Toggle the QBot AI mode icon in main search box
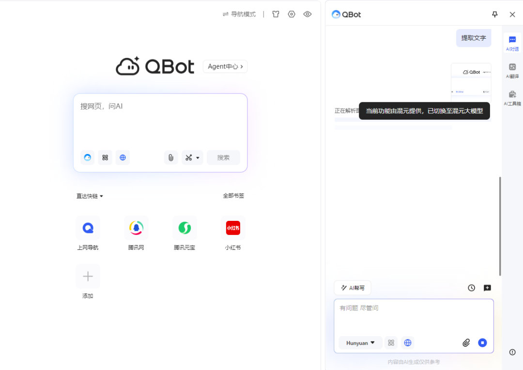 click(x=87, y=157)
